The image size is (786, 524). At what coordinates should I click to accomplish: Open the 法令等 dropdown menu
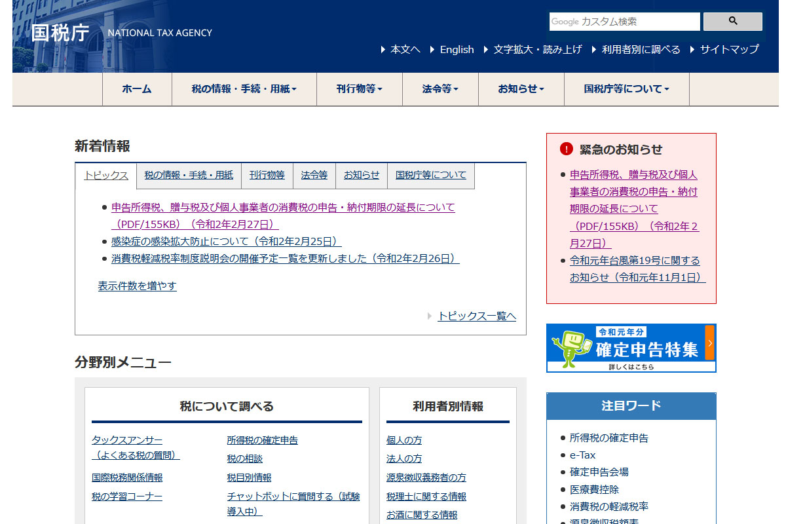[440, 89]
